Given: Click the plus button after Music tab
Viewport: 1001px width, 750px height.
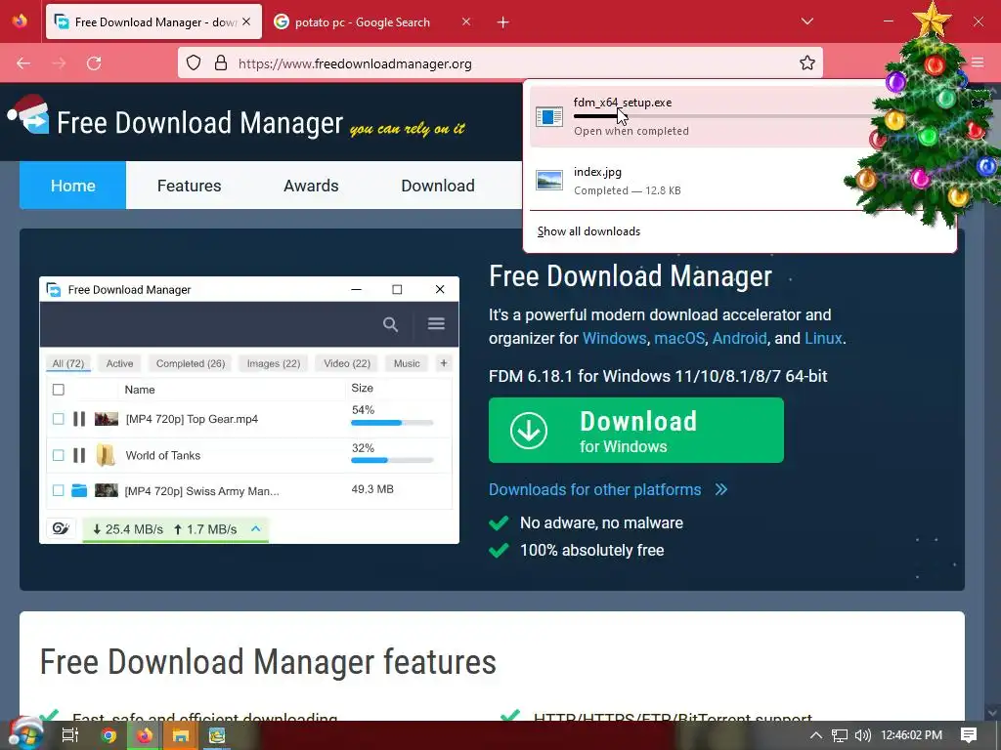Looking at the screenshot, I should click(x=444, y=363).
